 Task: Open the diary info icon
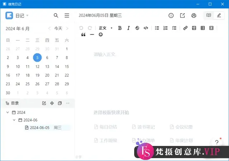point(171,15)
